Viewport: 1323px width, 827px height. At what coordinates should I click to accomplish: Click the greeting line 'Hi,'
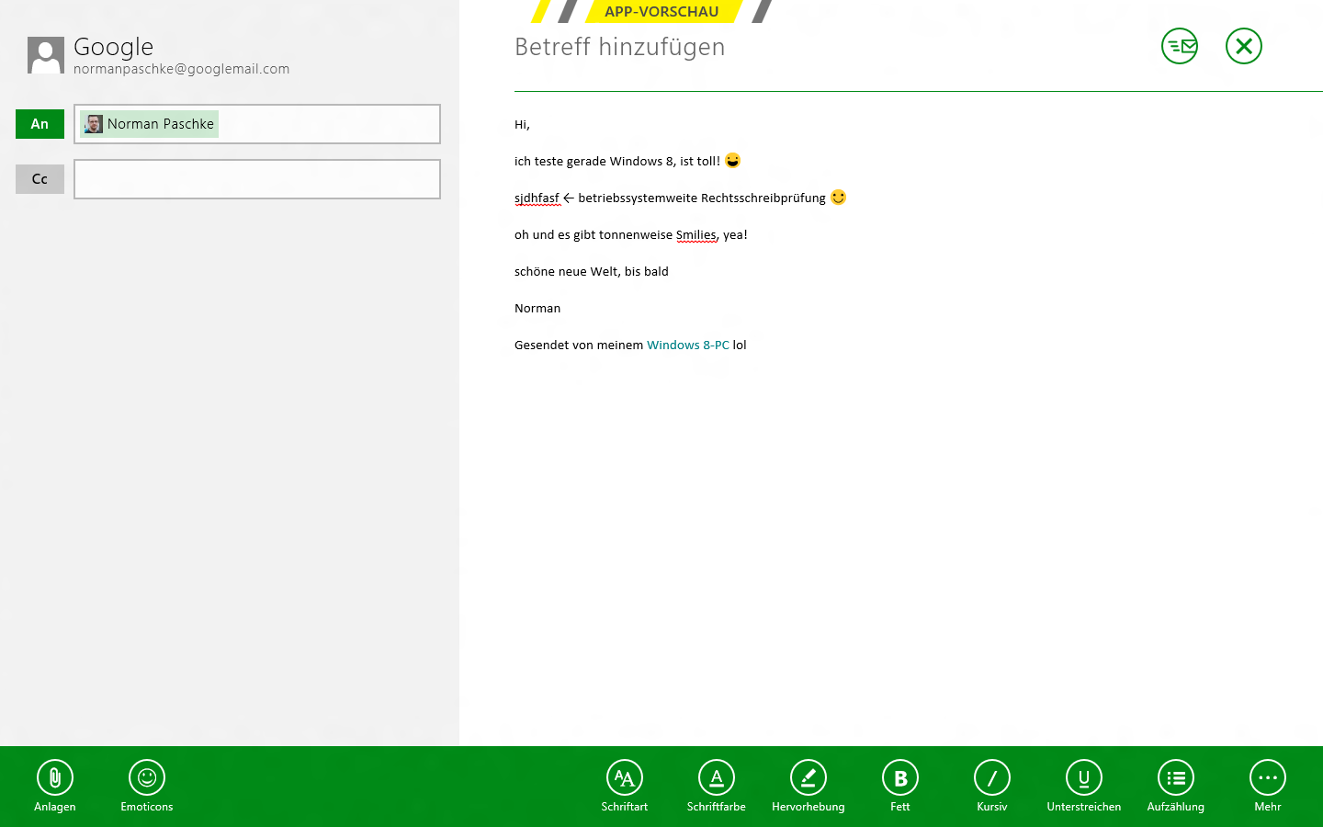pos(522,125)
